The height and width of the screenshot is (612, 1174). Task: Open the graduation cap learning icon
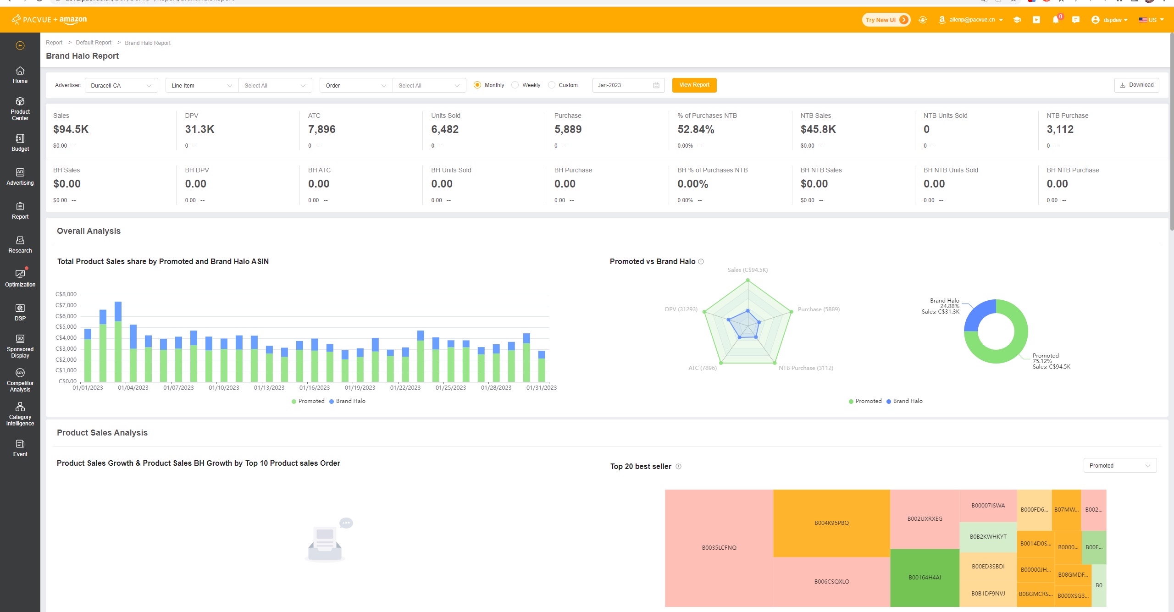(1017, 20)
